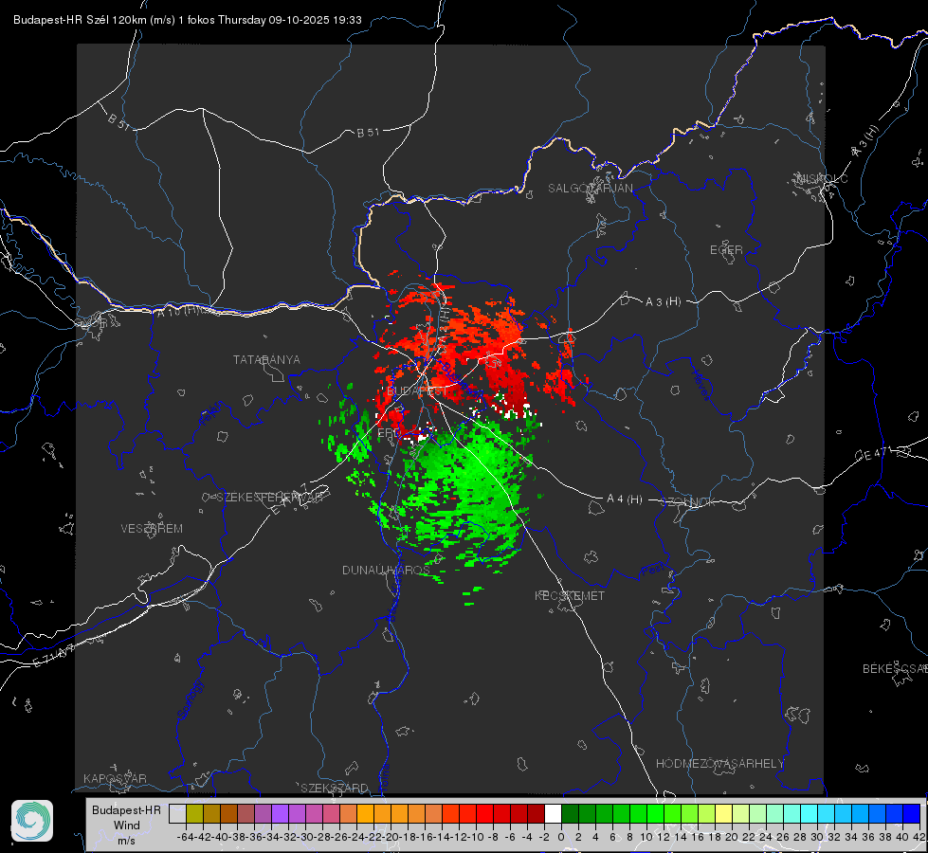Image resolution: width=928 pixels, height=853 pixels.
Task: Click the DUNAÚJVÁROS city label
Action: [x=386, y=570]
